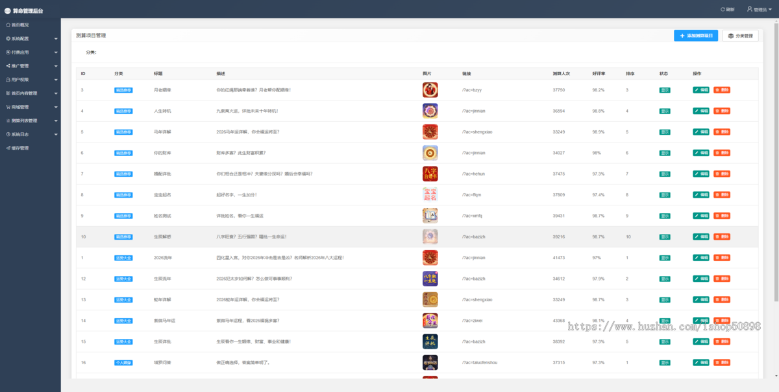Expand the 商城管理 sidebar arrow
The width and height of the screenshot is (779, 392).
(x=56, y=107)
